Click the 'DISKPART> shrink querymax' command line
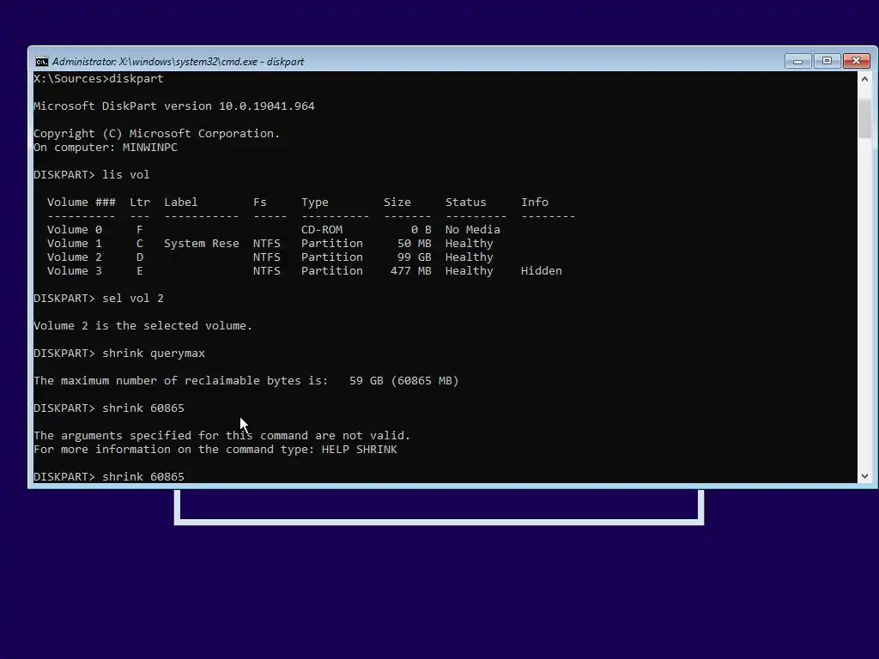The height and width of the screenshot is (659, 879). (x=119, y=353)
